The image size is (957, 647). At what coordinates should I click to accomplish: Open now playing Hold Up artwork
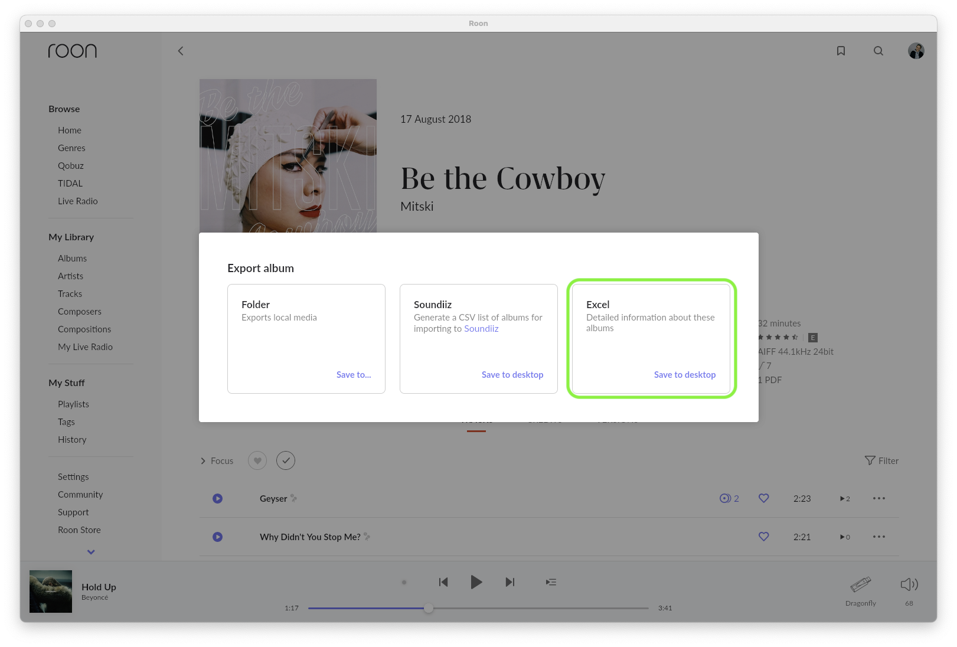(x=51, y=592)
